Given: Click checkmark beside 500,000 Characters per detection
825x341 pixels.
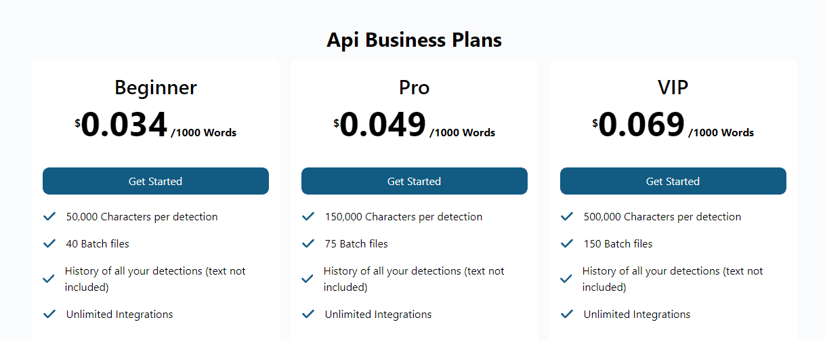Looking at the screenshot, I should (x=567, y=217).
